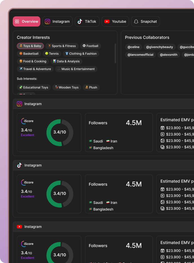
Task: Click the YouTube section iScore donut gauge
Action: pyautogui.click(x=60, y=253)
